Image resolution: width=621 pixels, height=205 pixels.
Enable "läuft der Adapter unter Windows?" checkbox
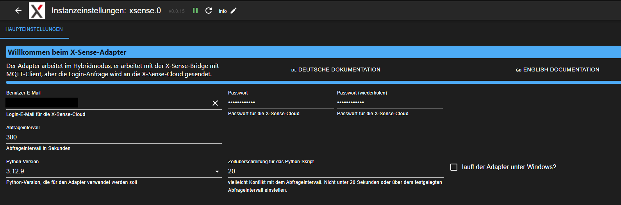pos(454,167)
